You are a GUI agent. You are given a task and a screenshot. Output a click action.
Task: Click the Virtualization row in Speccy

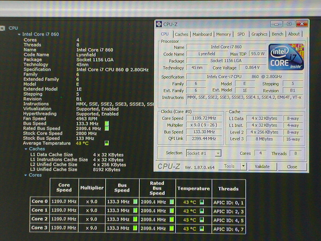coord(71,109)
